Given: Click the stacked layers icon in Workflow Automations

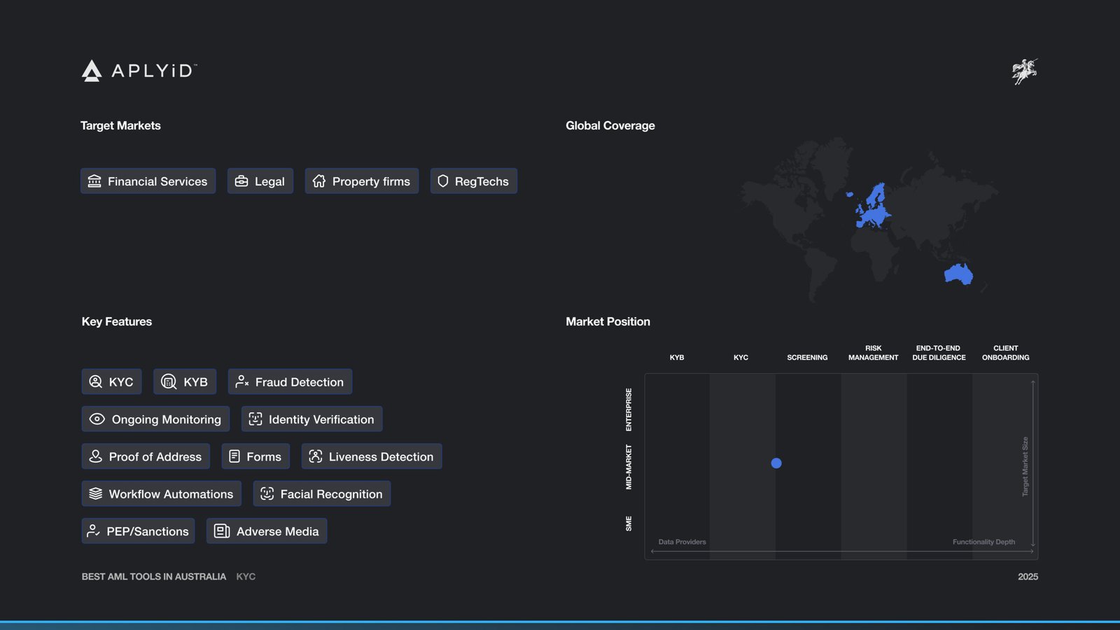Looking at the screenshot, I should [x=96, y=493].
